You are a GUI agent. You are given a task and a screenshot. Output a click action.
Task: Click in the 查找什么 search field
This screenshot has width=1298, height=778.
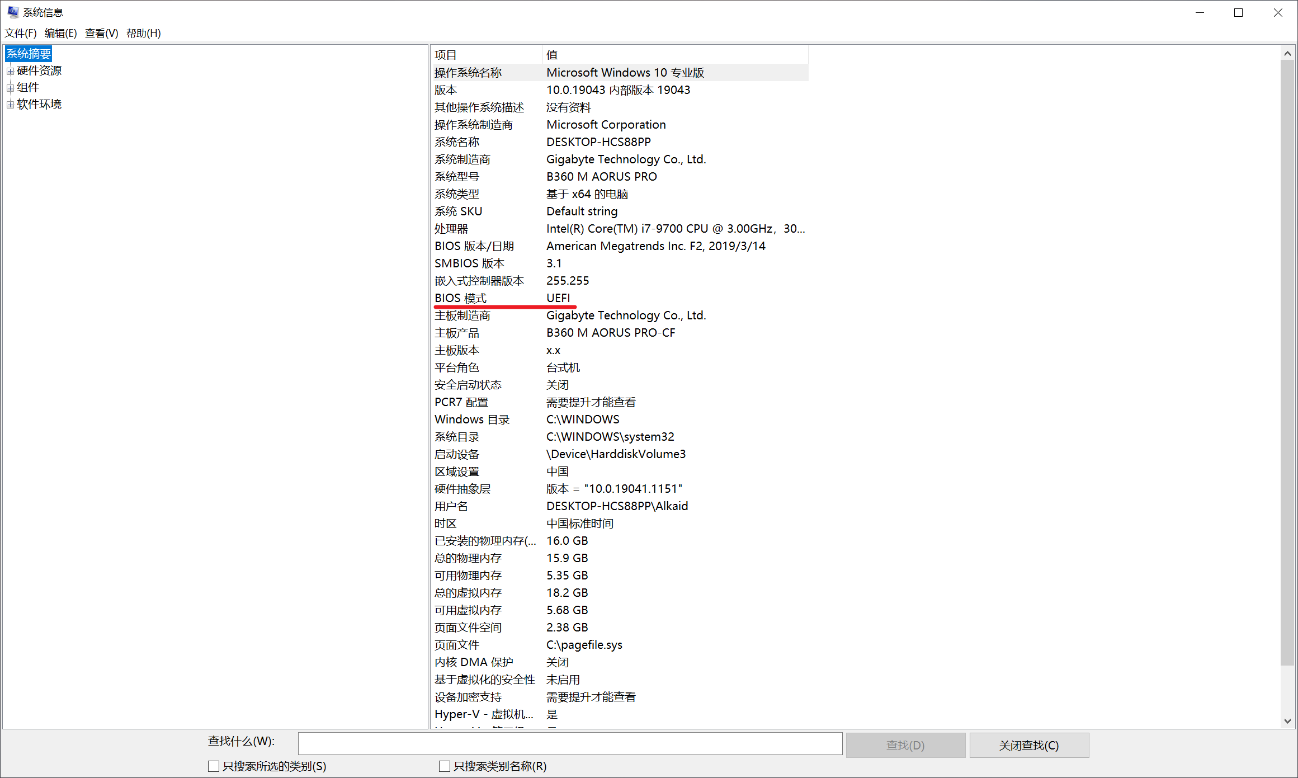click(569, 744)
